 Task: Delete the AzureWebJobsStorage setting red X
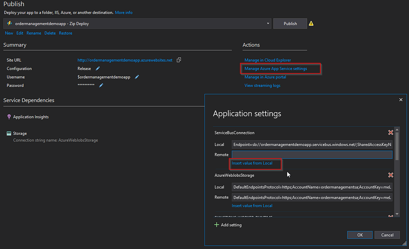pyautogui.click(x=391, y=175)
